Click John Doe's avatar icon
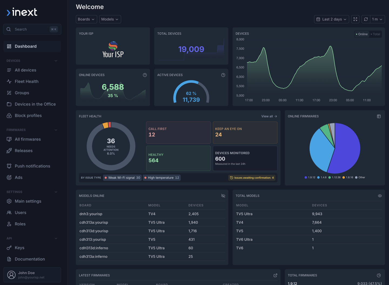The width and height of the screenshot is (389, 285). 11,275
